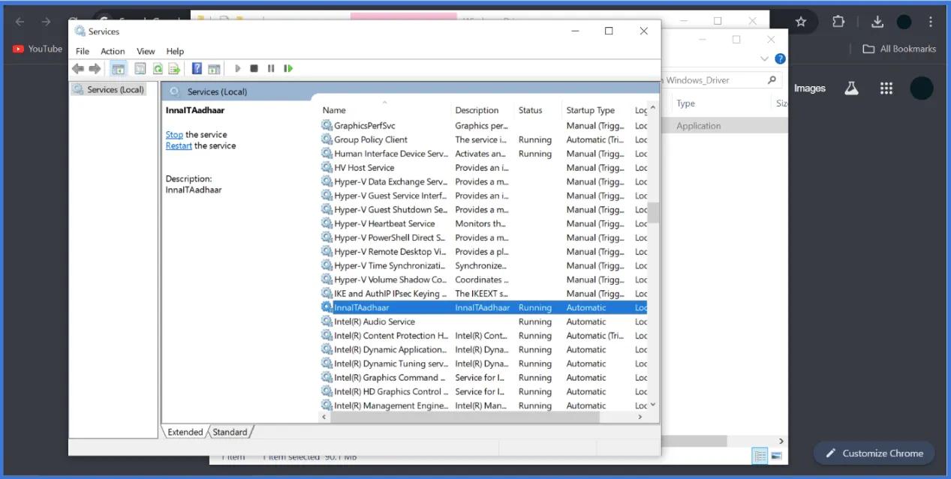Bookmark this page with star icon

coord(801,22)
